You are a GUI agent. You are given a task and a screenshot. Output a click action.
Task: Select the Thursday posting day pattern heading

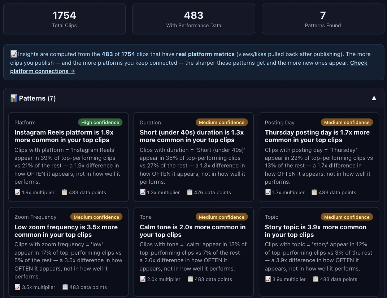click(317, 136)
